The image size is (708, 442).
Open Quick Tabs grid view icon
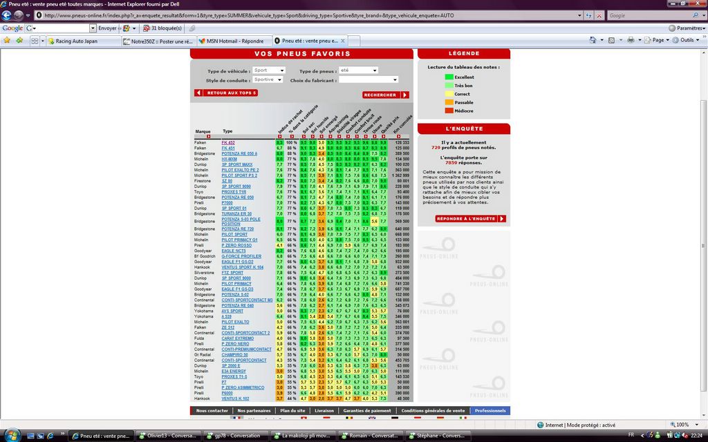click(35, 41)
